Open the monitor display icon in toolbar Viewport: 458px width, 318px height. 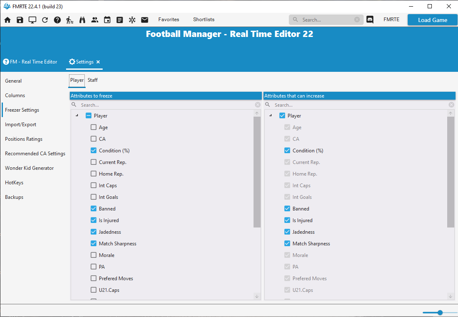pos(32,20)
